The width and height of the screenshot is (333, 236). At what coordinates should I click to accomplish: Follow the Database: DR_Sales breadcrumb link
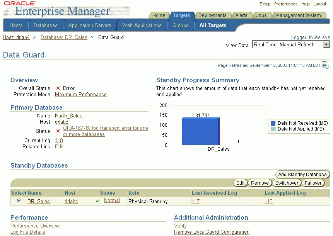pyautogui.click(x=64, y=37)
